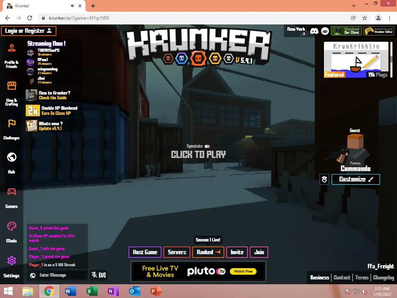This screenshot has height=298, width=397.
Task: Toggle the Spectate switch
Action: 207,147
